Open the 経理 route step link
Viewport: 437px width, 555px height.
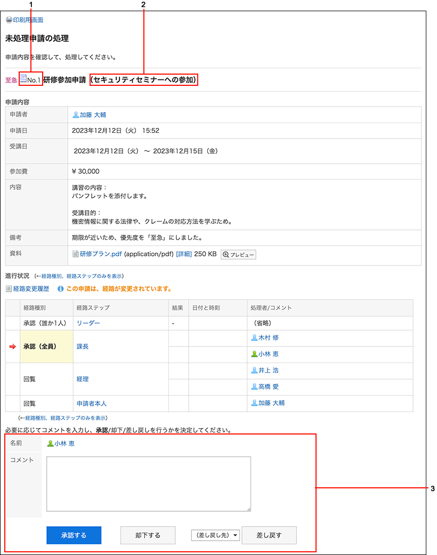tap(83, 379)
